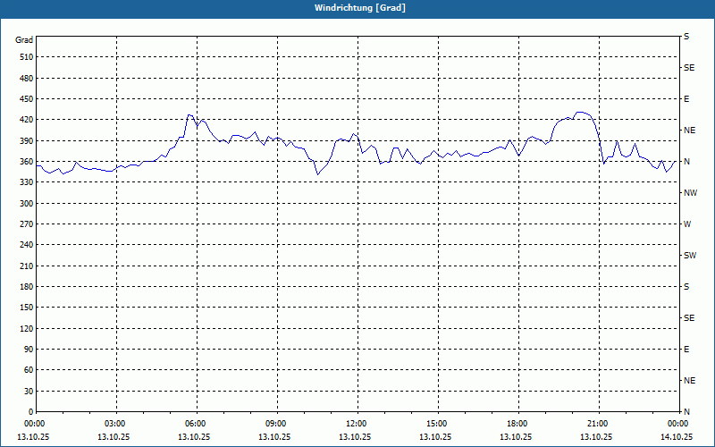Click the '12:00' time axis label

[356, 424]
